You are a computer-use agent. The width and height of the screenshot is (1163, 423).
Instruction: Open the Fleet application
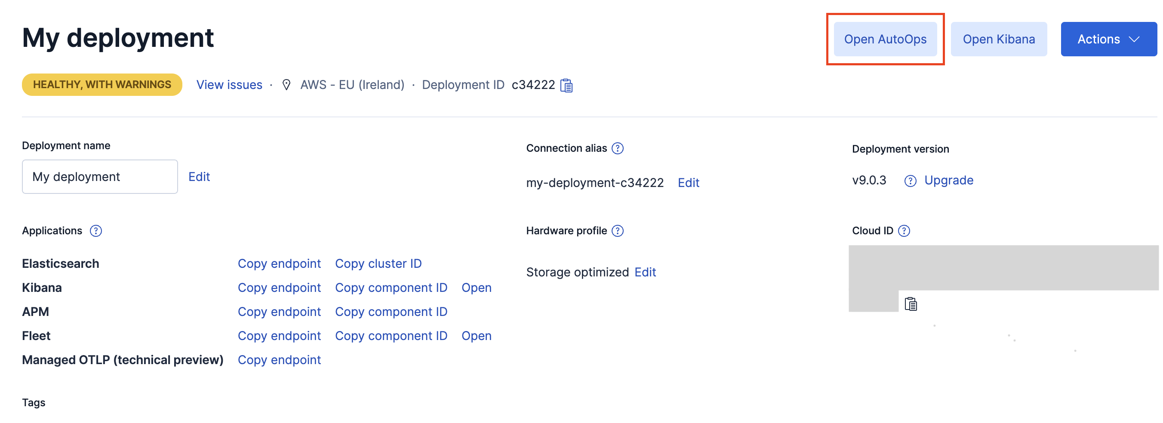click(476, 335)
